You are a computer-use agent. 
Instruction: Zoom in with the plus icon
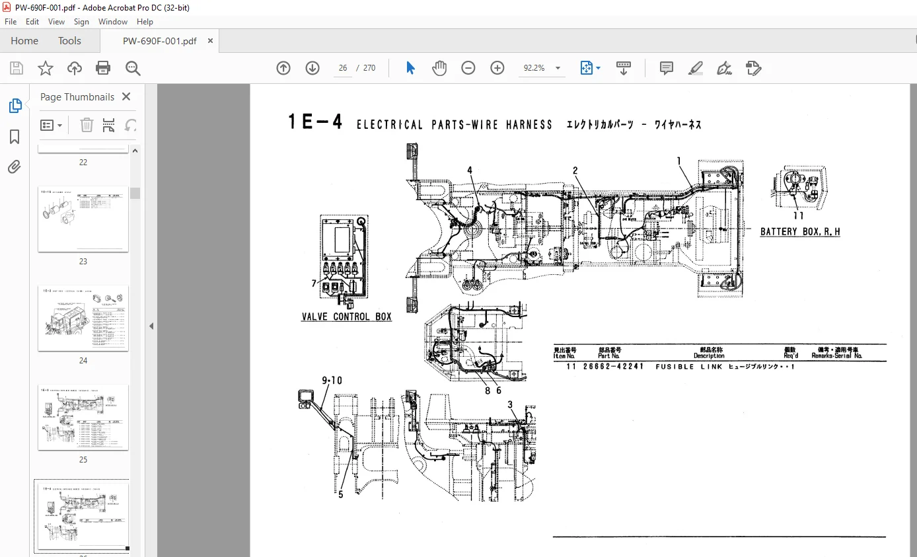coord(497,68)
